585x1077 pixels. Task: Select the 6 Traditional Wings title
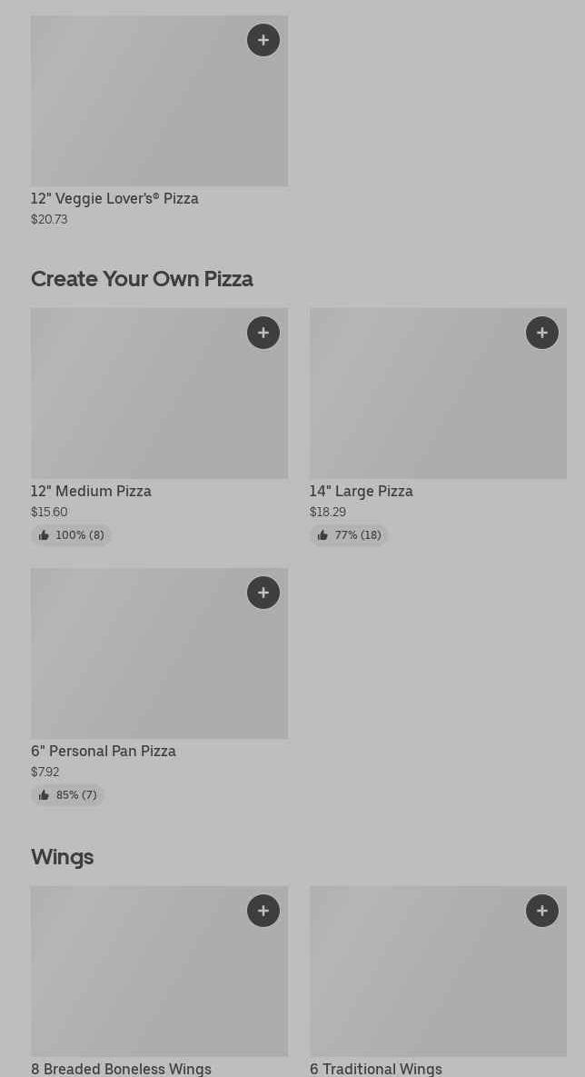coord(375,1069)
